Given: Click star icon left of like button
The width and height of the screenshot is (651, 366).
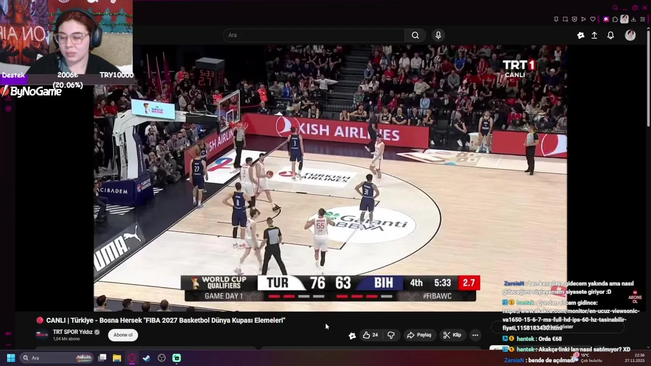Looking at the screenshot, I should pos(352,335).
